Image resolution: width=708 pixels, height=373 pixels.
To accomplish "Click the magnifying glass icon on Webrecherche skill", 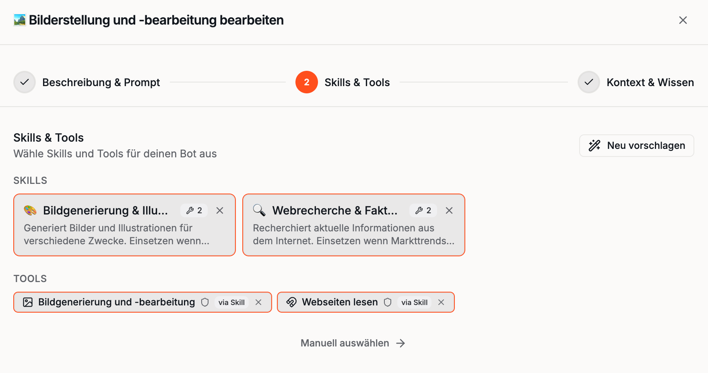I will click(x=258, y=210).
